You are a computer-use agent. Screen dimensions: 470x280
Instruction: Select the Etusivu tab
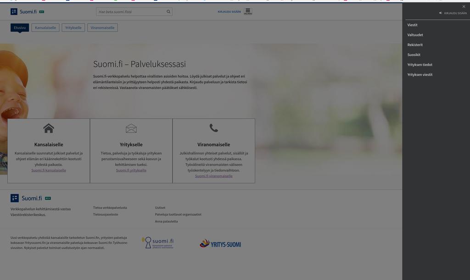[x=20, y=27]
